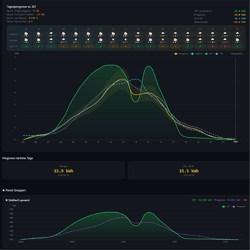Click the Jetzt marker line at chart end
Screen dimensions: 250x250
pyautogui.click(x=236, y=99)
